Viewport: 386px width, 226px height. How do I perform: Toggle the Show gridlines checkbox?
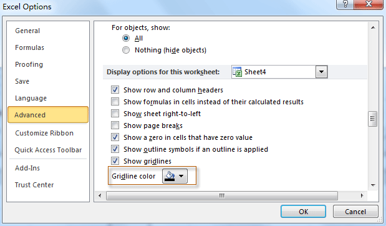click(115, 161)
